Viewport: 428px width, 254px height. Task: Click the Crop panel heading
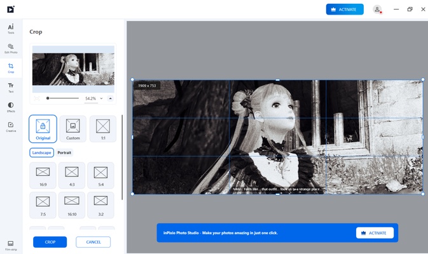click(x=36, y=32)
